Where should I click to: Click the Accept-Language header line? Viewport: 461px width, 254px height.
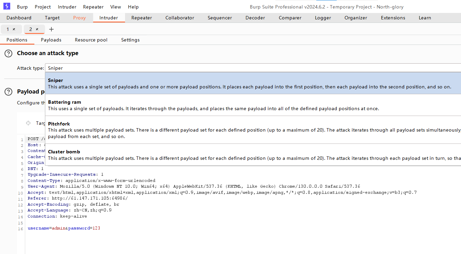[x=69, y=210]
